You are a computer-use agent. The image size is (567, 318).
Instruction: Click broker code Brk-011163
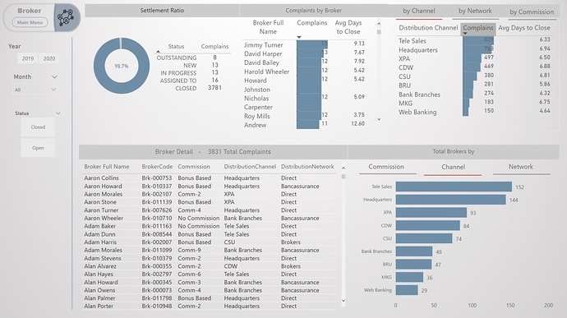click(x=157, y=226)
